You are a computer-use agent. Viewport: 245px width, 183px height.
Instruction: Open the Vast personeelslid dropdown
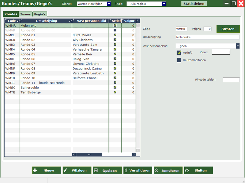tap(238, 46)
